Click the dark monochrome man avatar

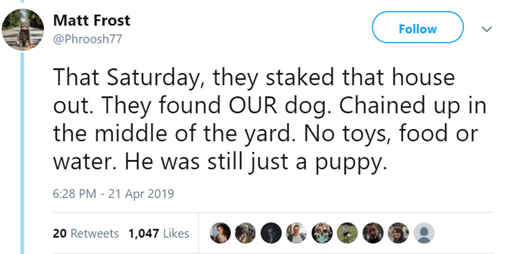(x=271, y=233)
